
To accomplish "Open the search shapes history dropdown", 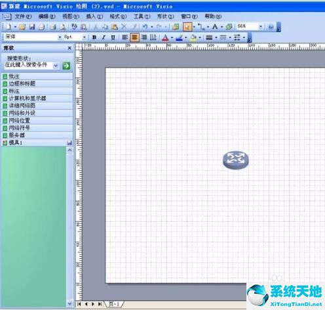I will [56, 66].
